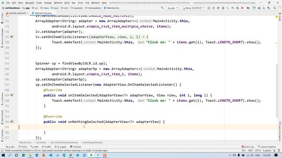The height and width of the screenshot is (158, 282).
Task: Open the CRLF line separator selector
Action: tap(250, 151)
